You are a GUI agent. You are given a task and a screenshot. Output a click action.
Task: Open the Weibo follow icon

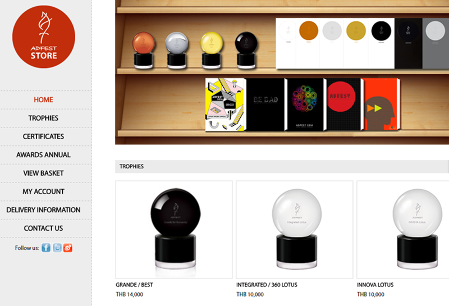pyautogui.click(x=68, y=248)
